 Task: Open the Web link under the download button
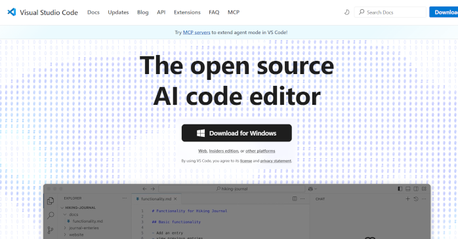pyautogui.click(x=202, y=151)
